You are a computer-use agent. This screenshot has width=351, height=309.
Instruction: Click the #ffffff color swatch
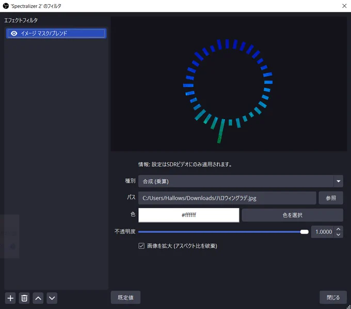pos(189,215)
